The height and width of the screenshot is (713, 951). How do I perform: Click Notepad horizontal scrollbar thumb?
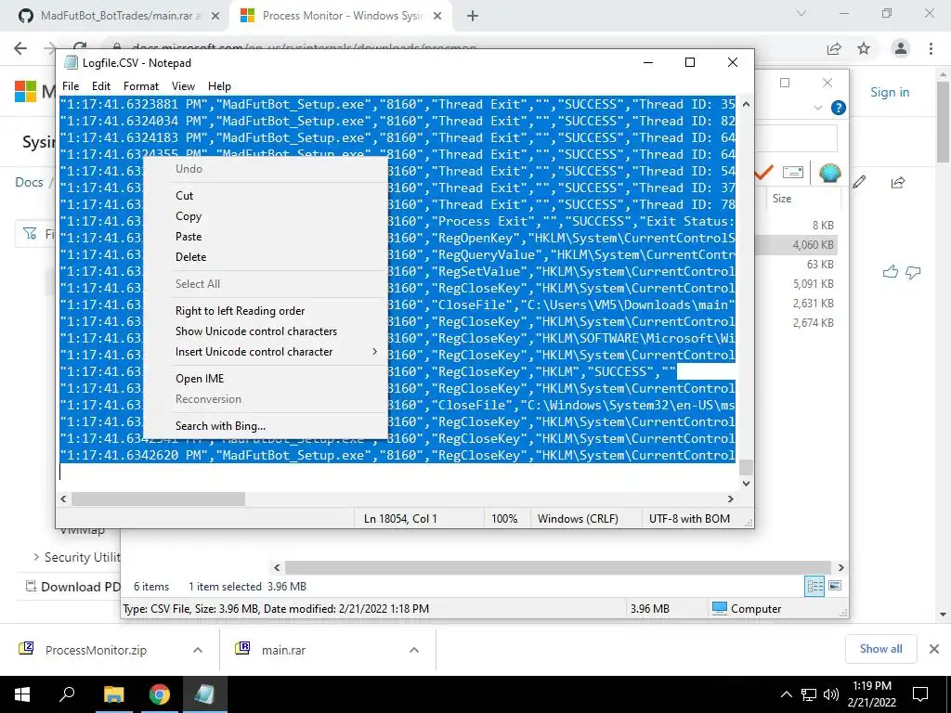tap(158, 499)
